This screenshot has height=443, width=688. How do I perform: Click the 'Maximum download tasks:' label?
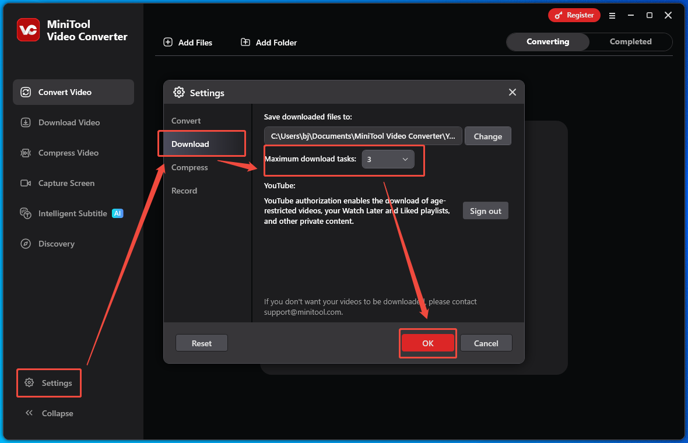(311, 159)
